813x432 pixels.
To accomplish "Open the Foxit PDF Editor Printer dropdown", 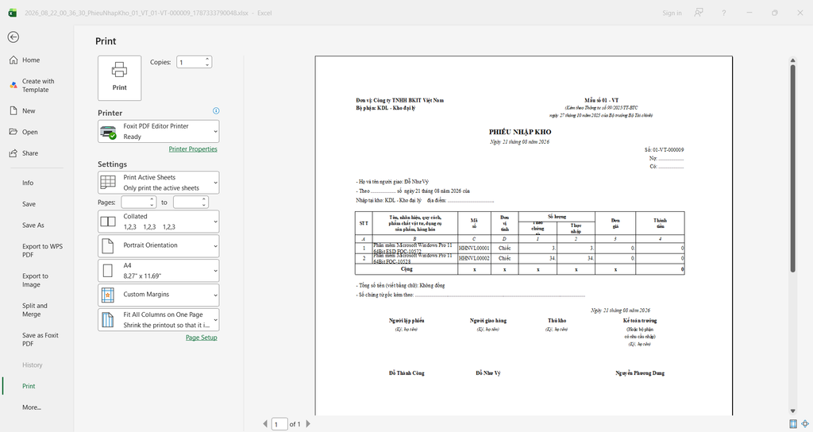I will tap(158, 131).
